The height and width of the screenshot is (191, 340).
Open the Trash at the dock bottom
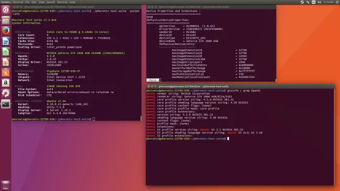[x=6, y=185]
